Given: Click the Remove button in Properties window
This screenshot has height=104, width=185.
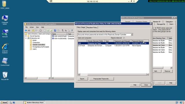Looking at the screenshot, I should pyautogui.click(x=167, y=71).
